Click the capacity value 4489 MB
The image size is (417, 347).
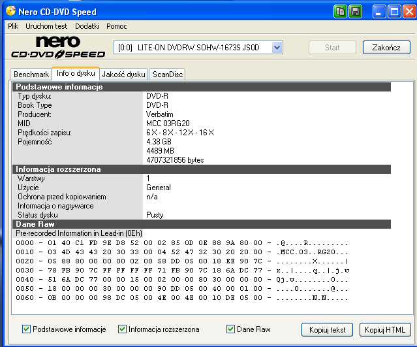point(160,151)
